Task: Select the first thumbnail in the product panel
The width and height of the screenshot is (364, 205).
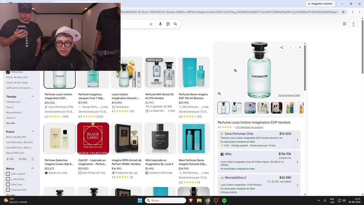Action: pos(224,108)
